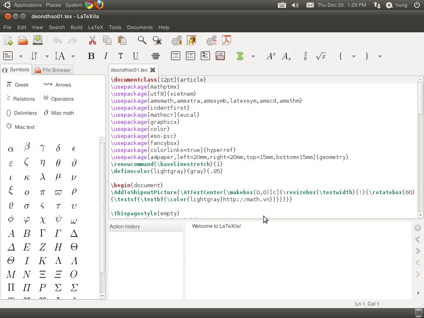Show Delimiters symbols category
Screen dimensions: 424x318
22,113
